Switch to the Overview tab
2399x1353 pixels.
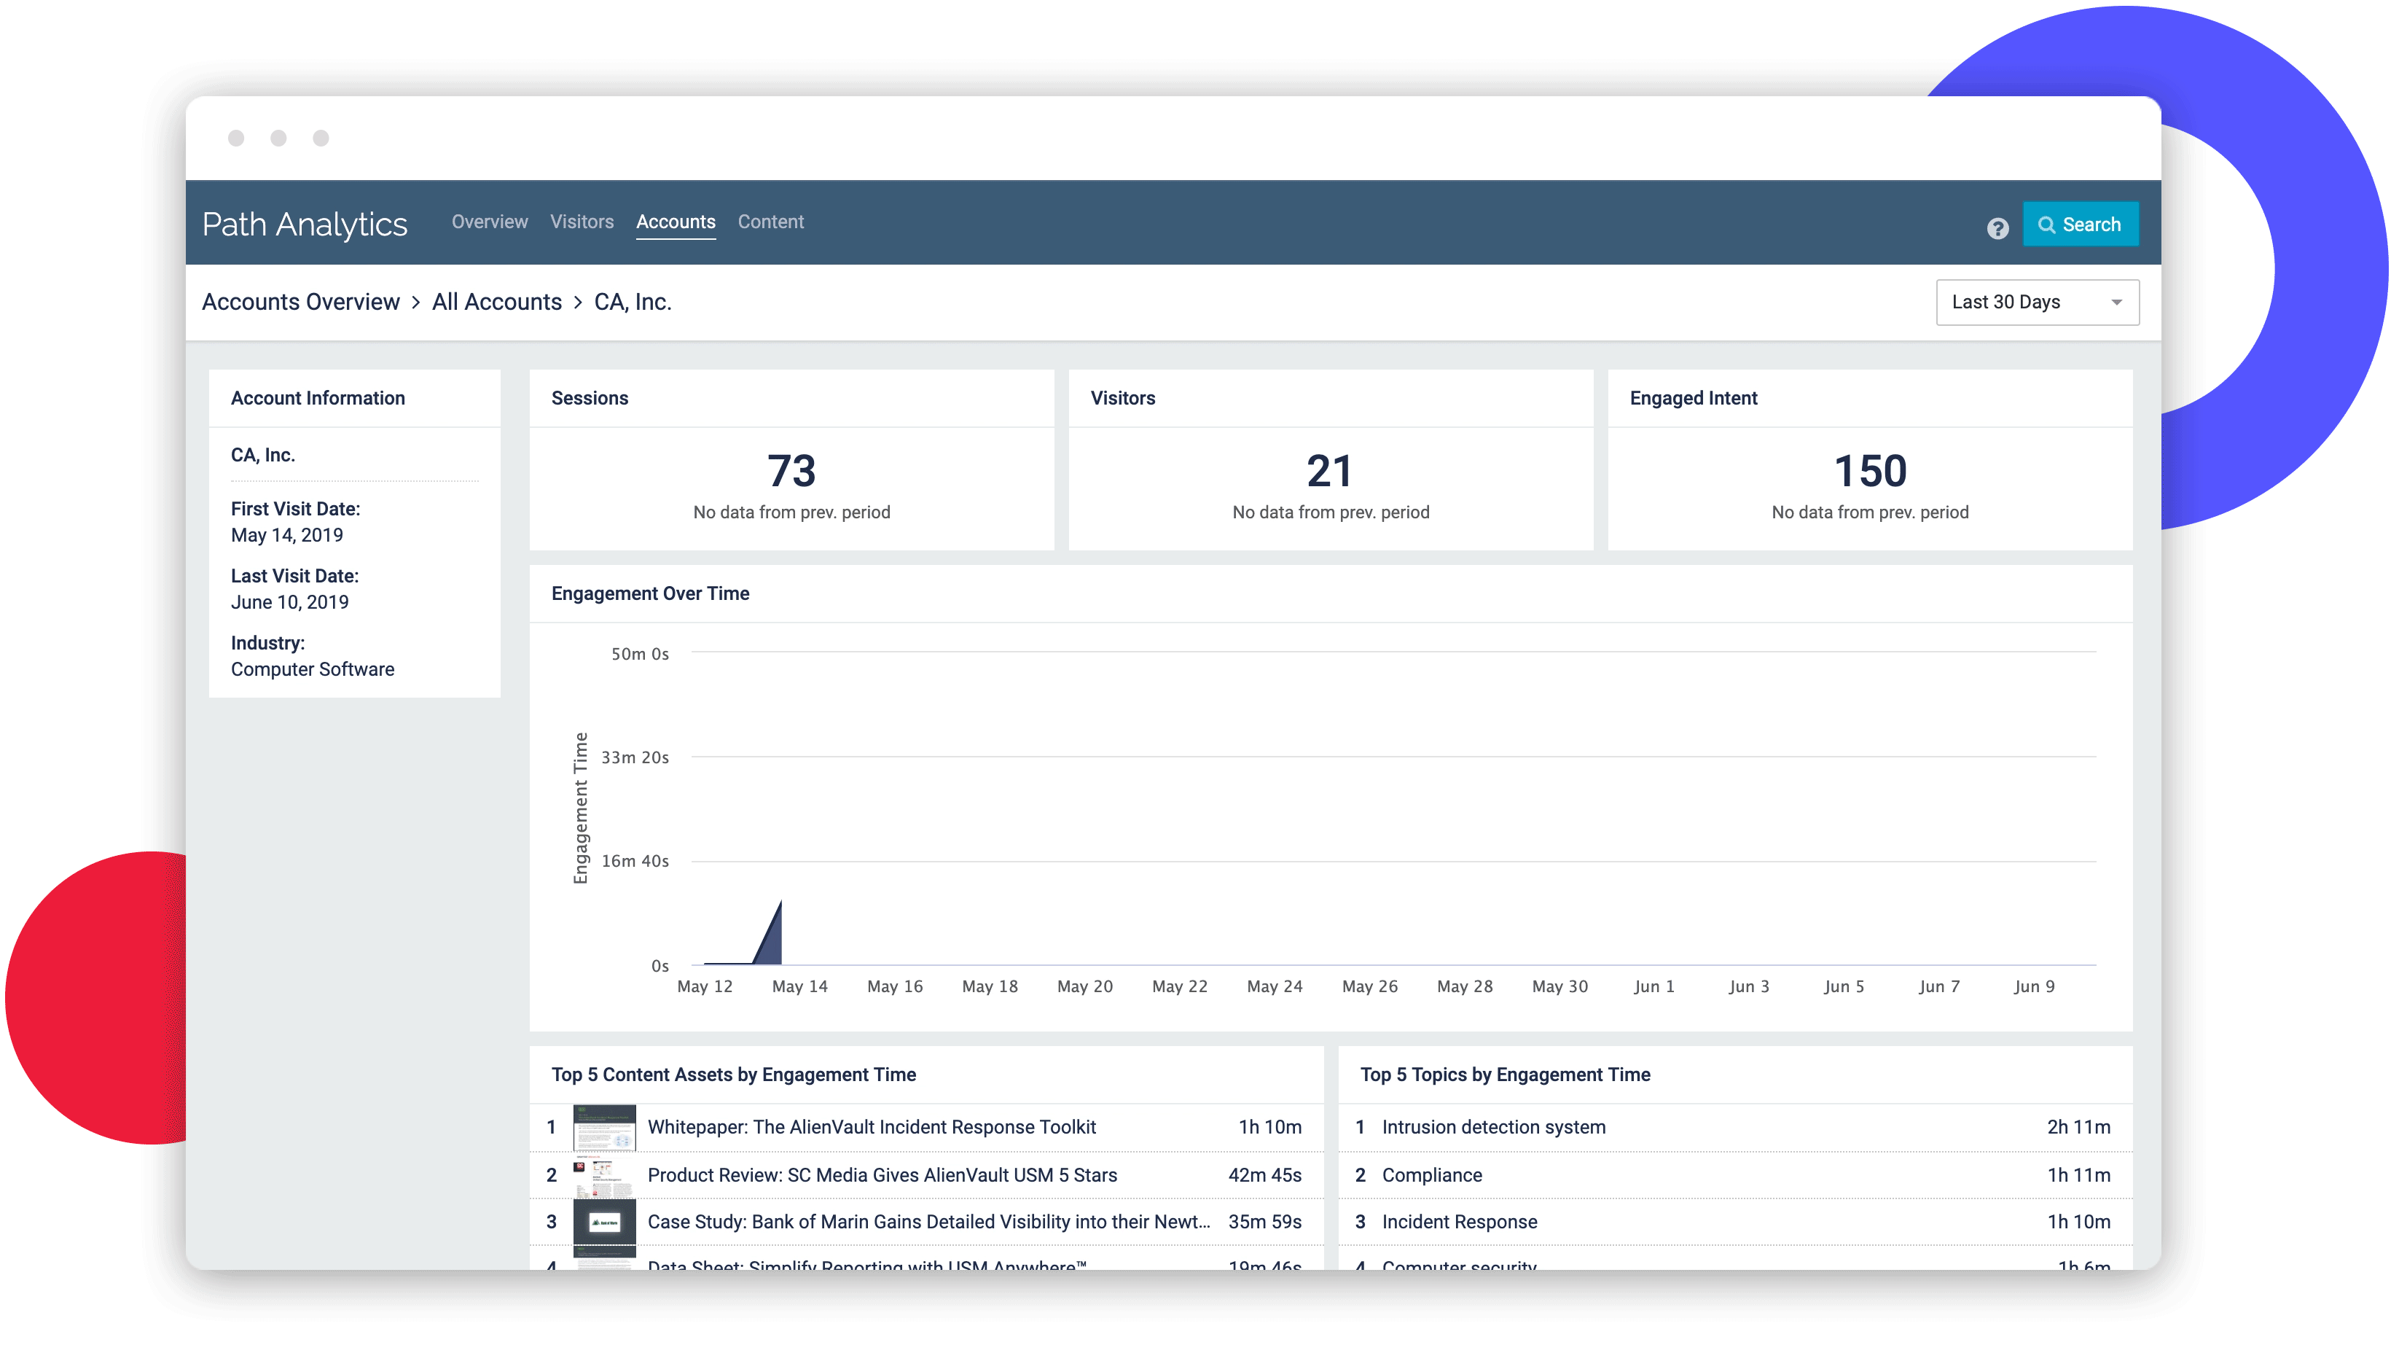click(489, 222)
